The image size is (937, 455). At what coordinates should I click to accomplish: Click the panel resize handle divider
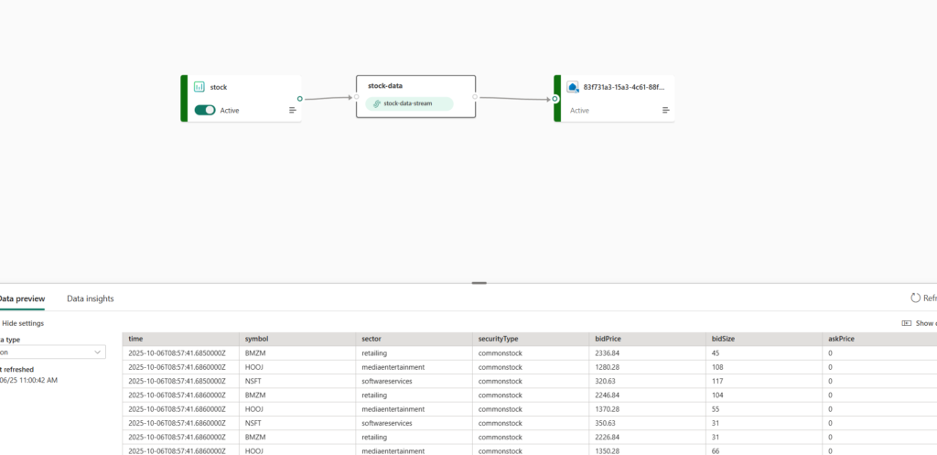pos(479,283)
